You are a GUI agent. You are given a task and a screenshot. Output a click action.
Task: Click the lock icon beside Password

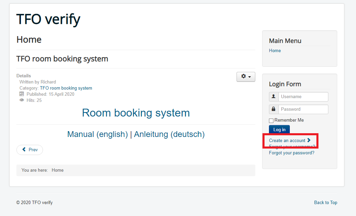click(x=274, y=109)
